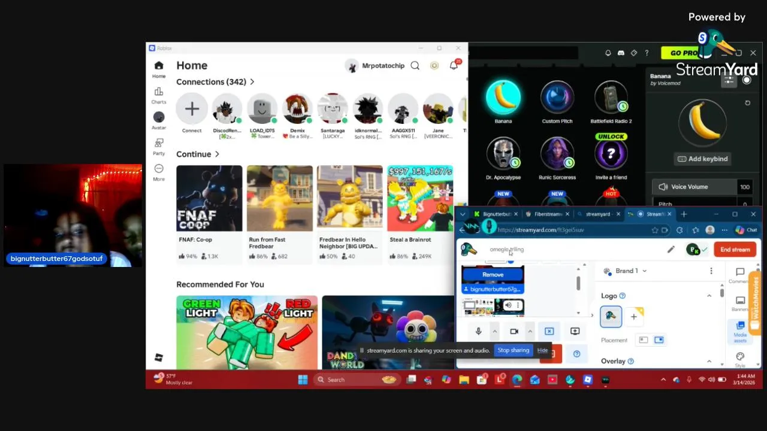This screenshot has width=767, height=431.
Task: Open the More menu in Roblox sidebar
Action: [x=159, y=172]
